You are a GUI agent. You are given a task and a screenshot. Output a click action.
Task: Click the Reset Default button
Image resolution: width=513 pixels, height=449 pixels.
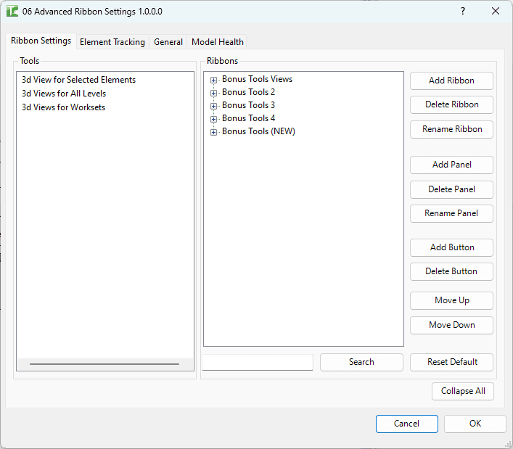point(451,362)
